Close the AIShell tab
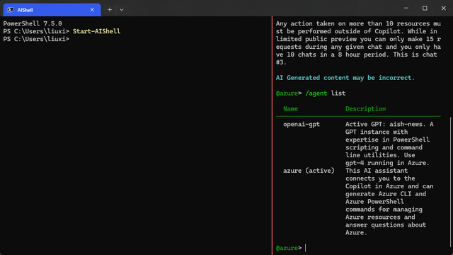The image size is (453, 255). (x=92, y=10)
